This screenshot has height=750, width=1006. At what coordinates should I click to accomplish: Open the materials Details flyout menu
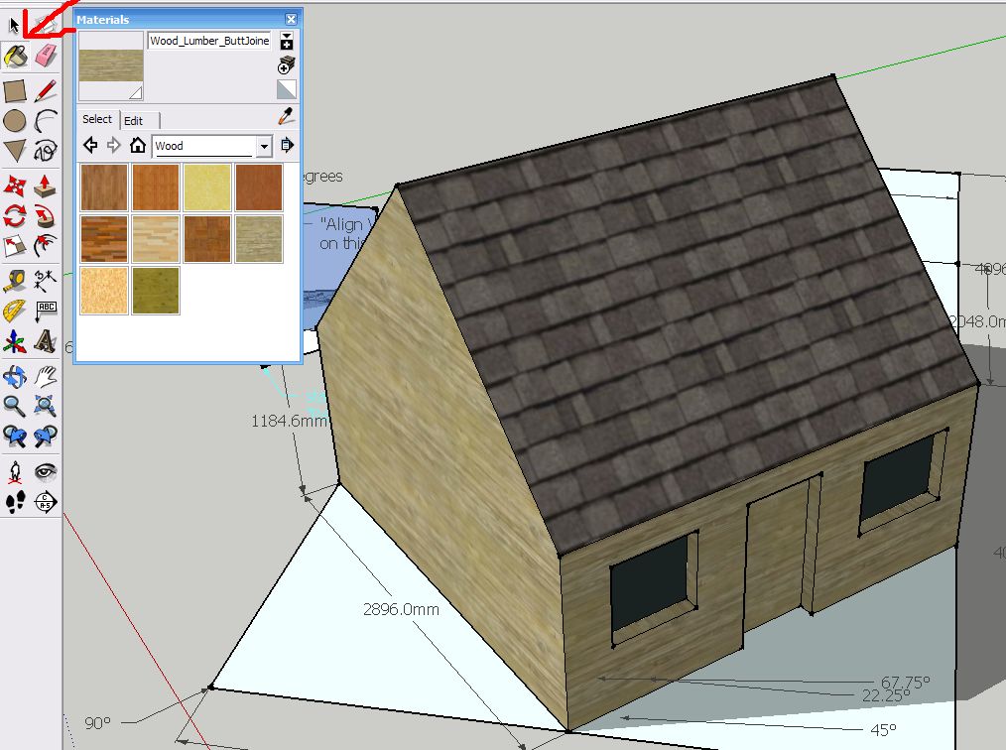tap(287, 146)
